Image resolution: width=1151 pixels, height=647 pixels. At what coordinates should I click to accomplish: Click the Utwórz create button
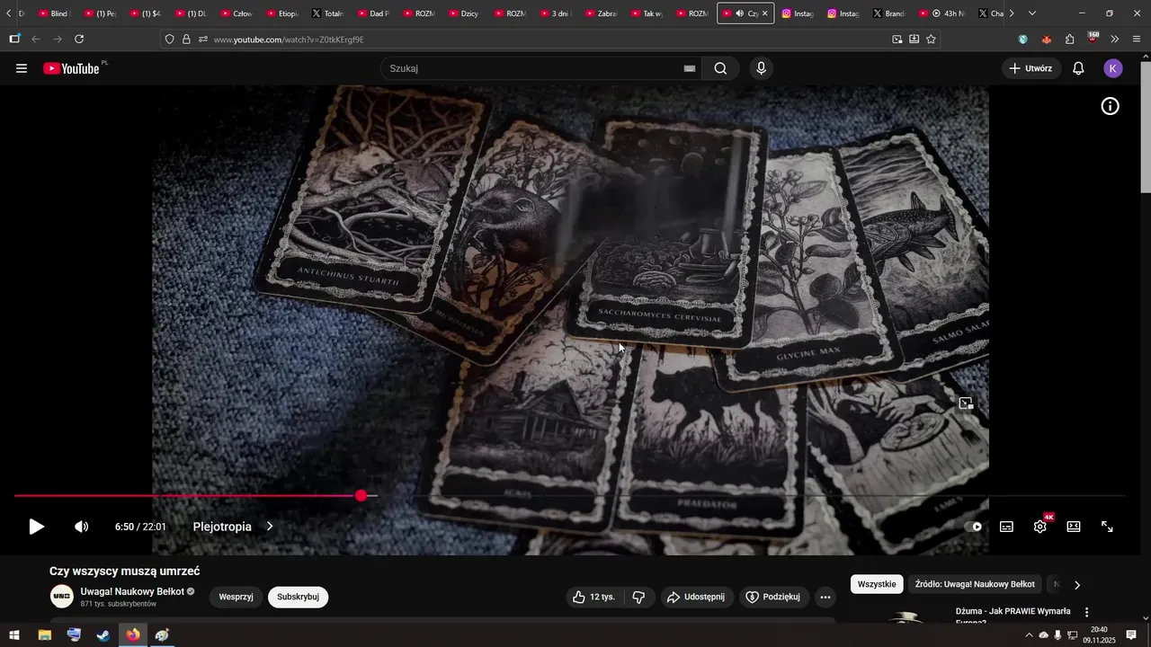pos(1031,68)
